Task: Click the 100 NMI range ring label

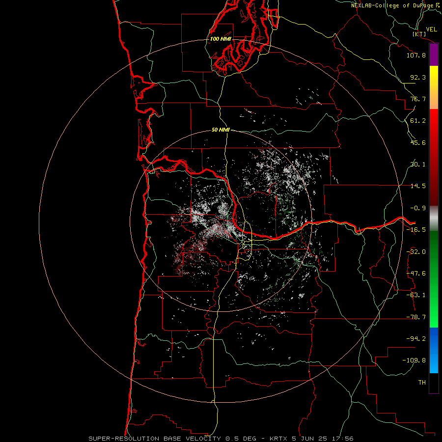Action: (221, 39)
